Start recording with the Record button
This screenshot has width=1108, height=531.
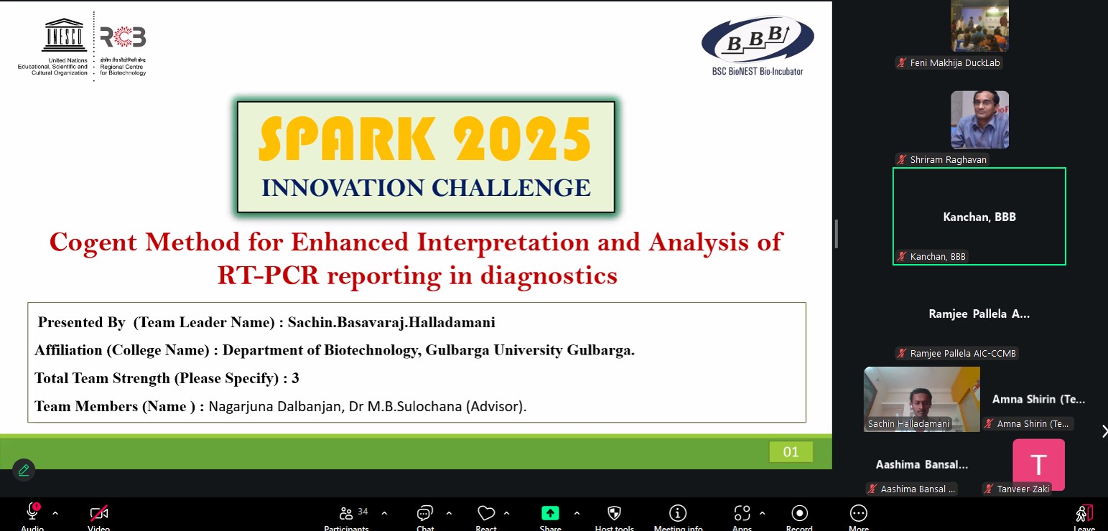coord(799,513)
